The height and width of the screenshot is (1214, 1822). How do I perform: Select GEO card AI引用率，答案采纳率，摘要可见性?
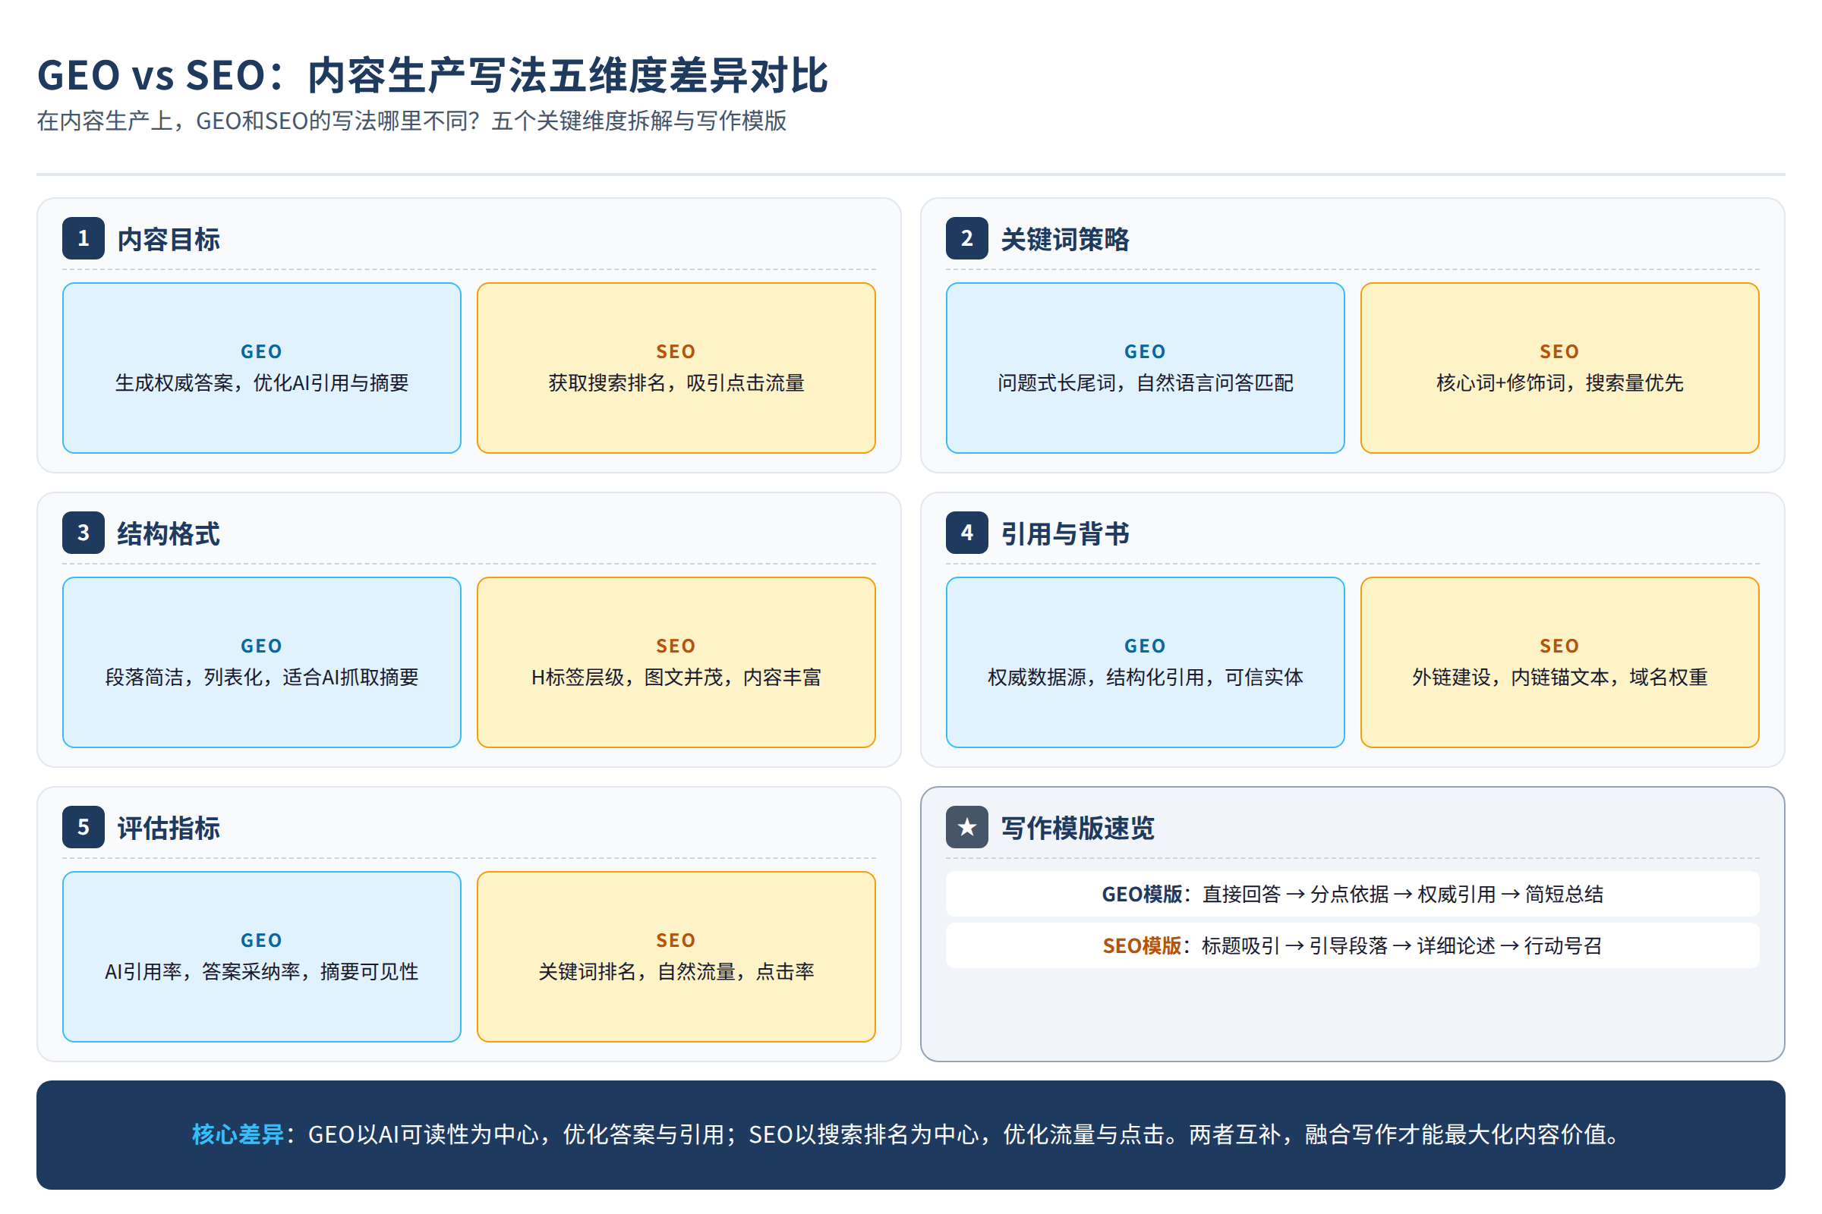click(x=262, y=956)
